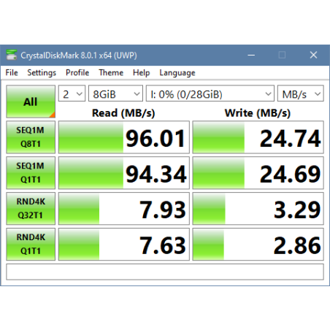
Task: Minimize the CrystalDiskMark window
Action: [251, 55]
